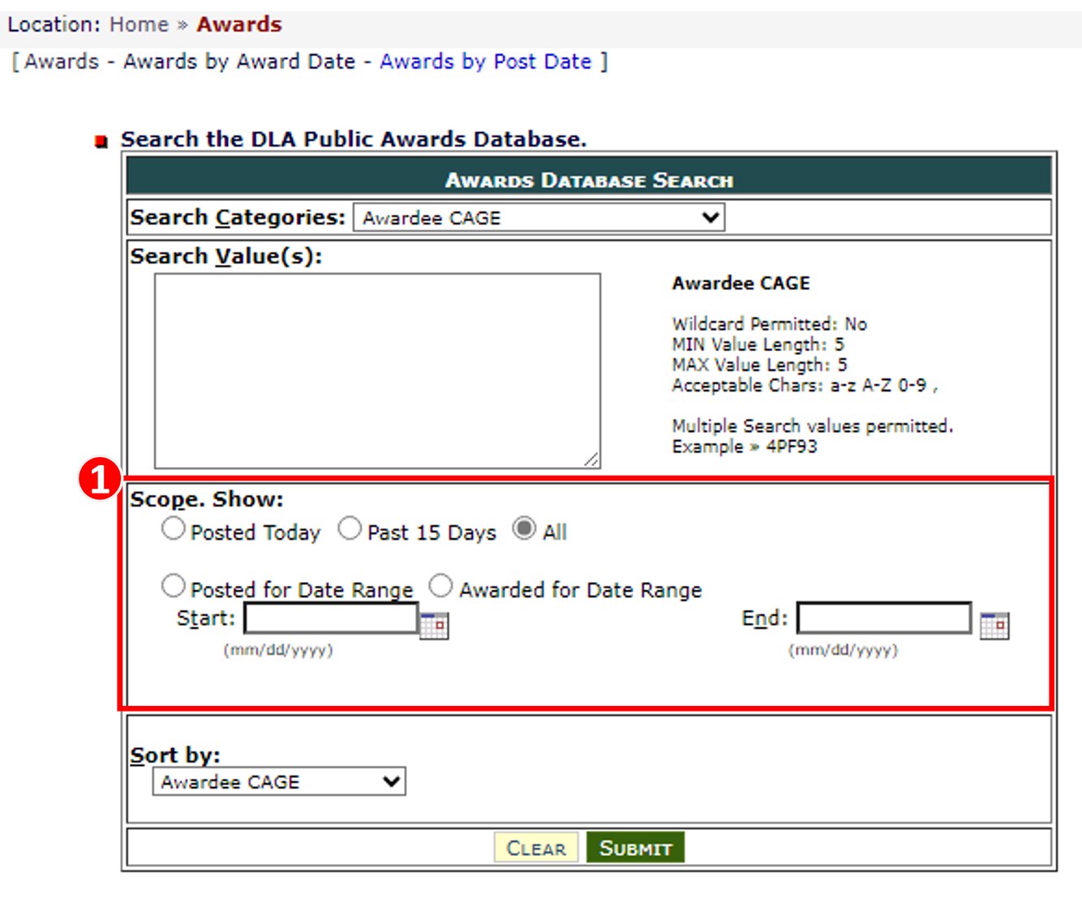Click the End date input field
The image size is (1082, 898).
(x=884, y=618)
